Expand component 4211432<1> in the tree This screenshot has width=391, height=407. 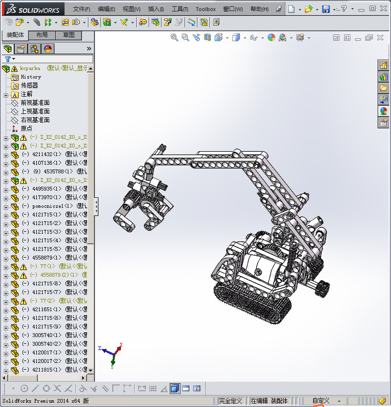6,156
